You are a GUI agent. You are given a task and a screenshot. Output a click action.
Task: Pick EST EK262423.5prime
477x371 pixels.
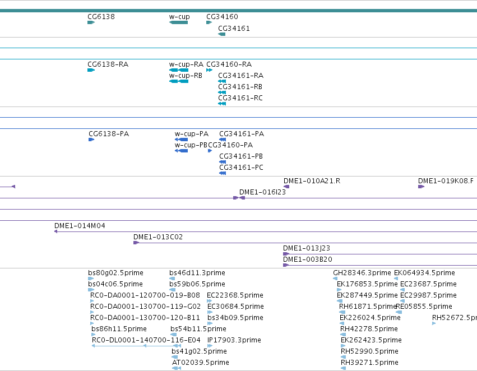[x=371, y=341]
